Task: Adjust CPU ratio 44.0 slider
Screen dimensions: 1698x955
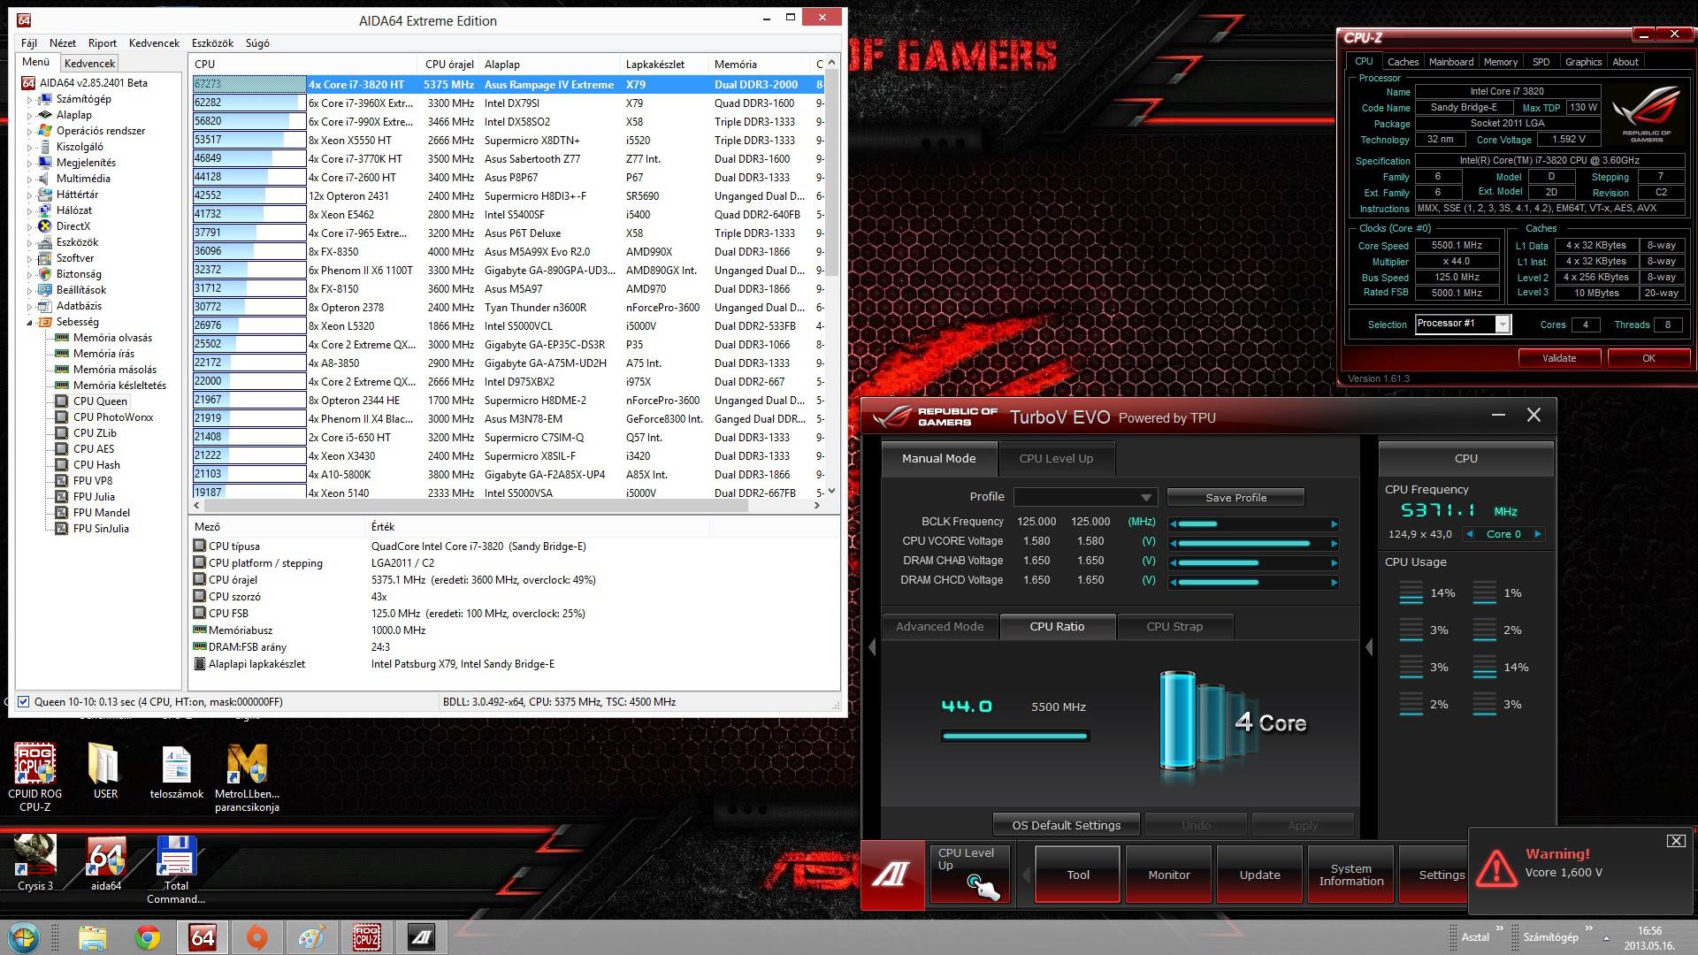Action: point(1014,735)
